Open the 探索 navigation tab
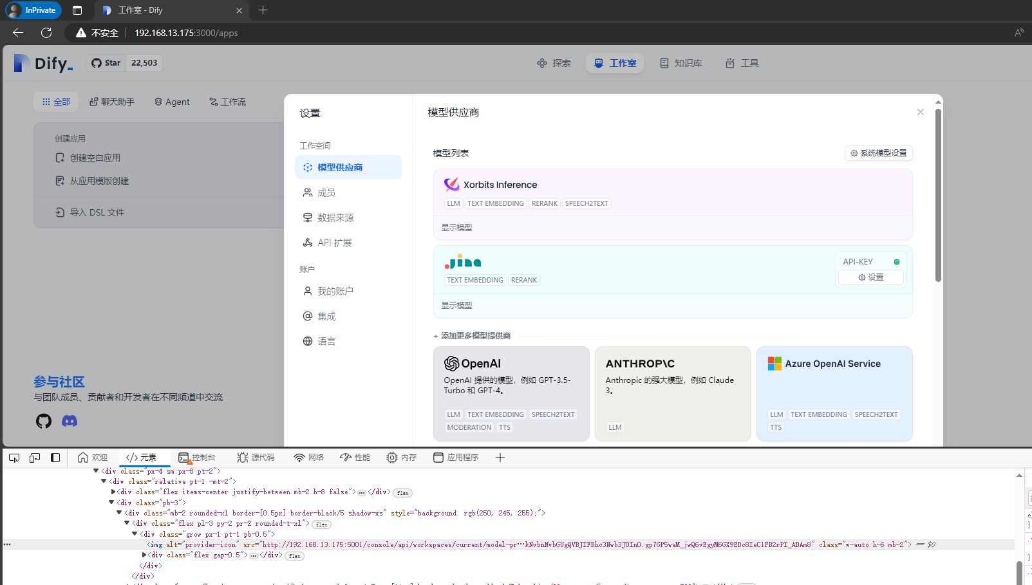This screenshot has height=585, width=1032. pyautogui.click(x=554, y=63)
